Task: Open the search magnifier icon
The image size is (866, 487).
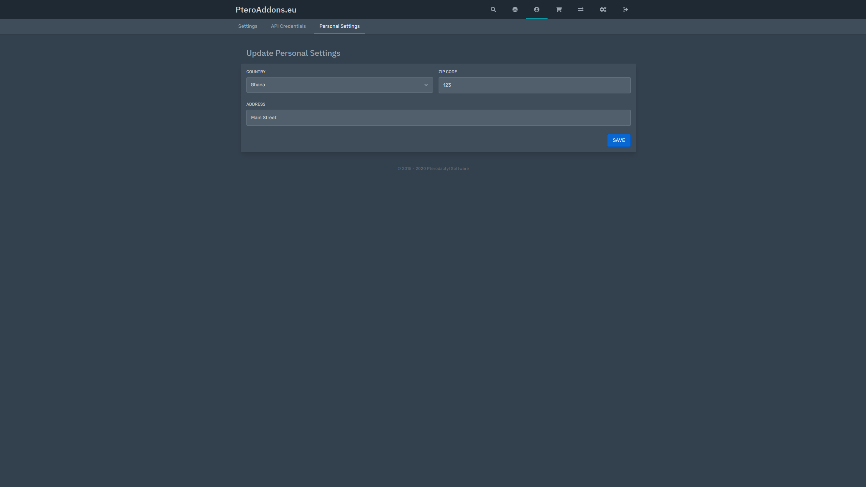Action: 493,9
